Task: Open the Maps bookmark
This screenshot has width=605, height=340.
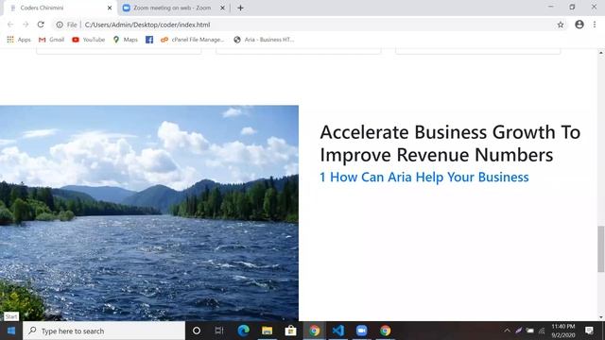Action: [126, 40]
